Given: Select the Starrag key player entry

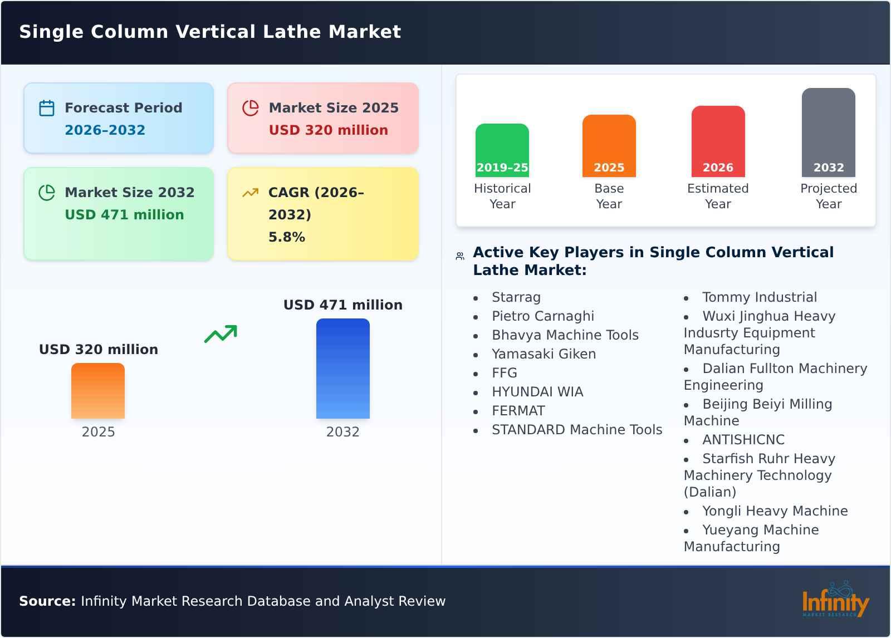Looking at the screenshot, I should 516,297.
